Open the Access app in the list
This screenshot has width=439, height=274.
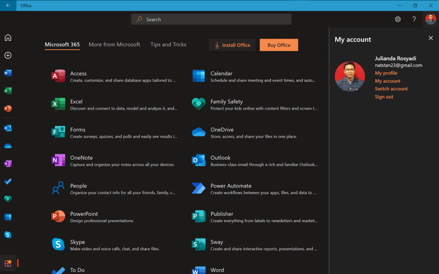[78, 74]
